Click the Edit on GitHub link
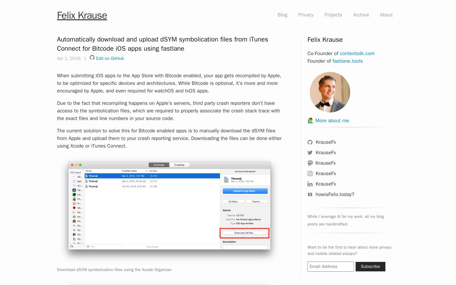Screen dimensions: 456x285 coord(110,58)
